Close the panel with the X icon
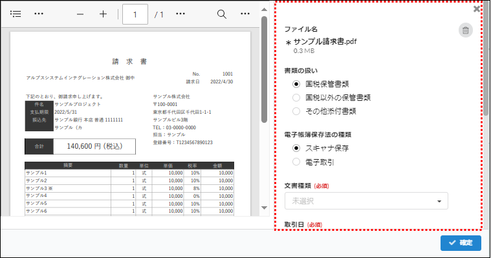 (477, 9)
